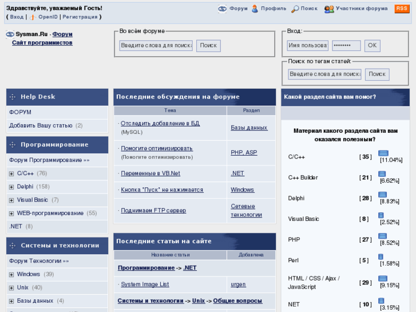Click the C/C++ poll result bar
Screen dimensions: 416x312
pos(383,153)
